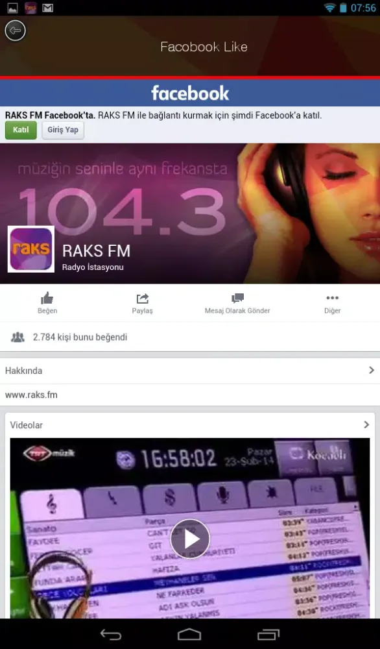
Task: Tap the 2.784 kişi bunu beğendi text
Action: (80, 337)
